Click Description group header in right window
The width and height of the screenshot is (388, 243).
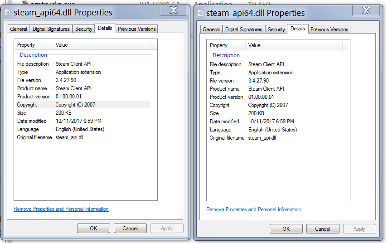click(226, 55)
